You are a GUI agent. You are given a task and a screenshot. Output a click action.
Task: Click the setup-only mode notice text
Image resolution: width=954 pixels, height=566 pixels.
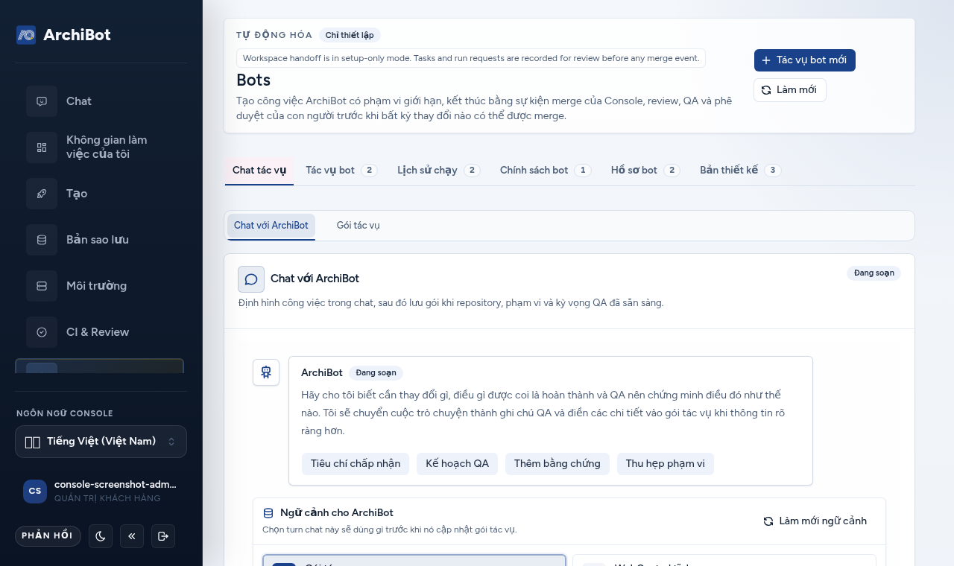click(471, 58)
